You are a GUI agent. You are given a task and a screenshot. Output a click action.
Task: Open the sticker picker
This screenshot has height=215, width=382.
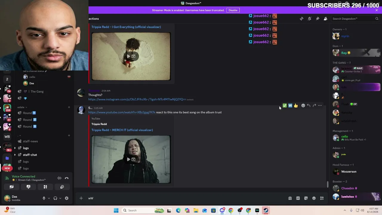pos(306,198)
